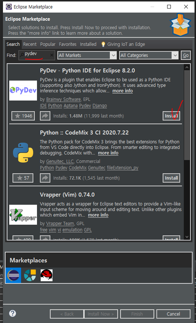Close the Eclipse Marketplace window
The height and width of the screenshot is (323, 196).
186,7
